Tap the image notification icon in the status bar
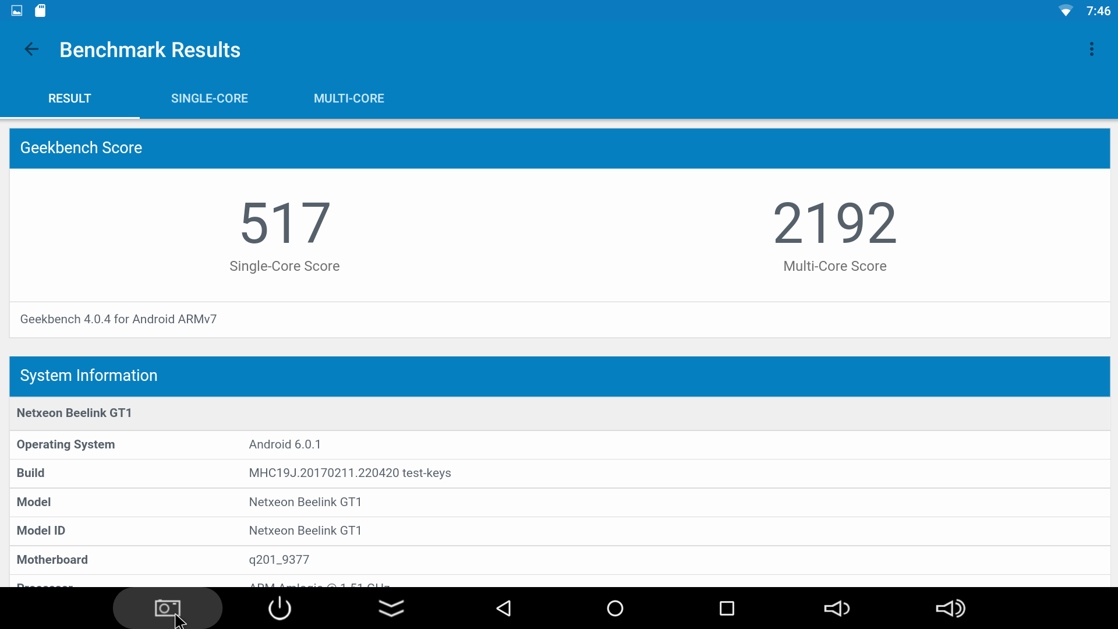The height and width of the screenshot is (629, 1118). click(x=17, y=10)
